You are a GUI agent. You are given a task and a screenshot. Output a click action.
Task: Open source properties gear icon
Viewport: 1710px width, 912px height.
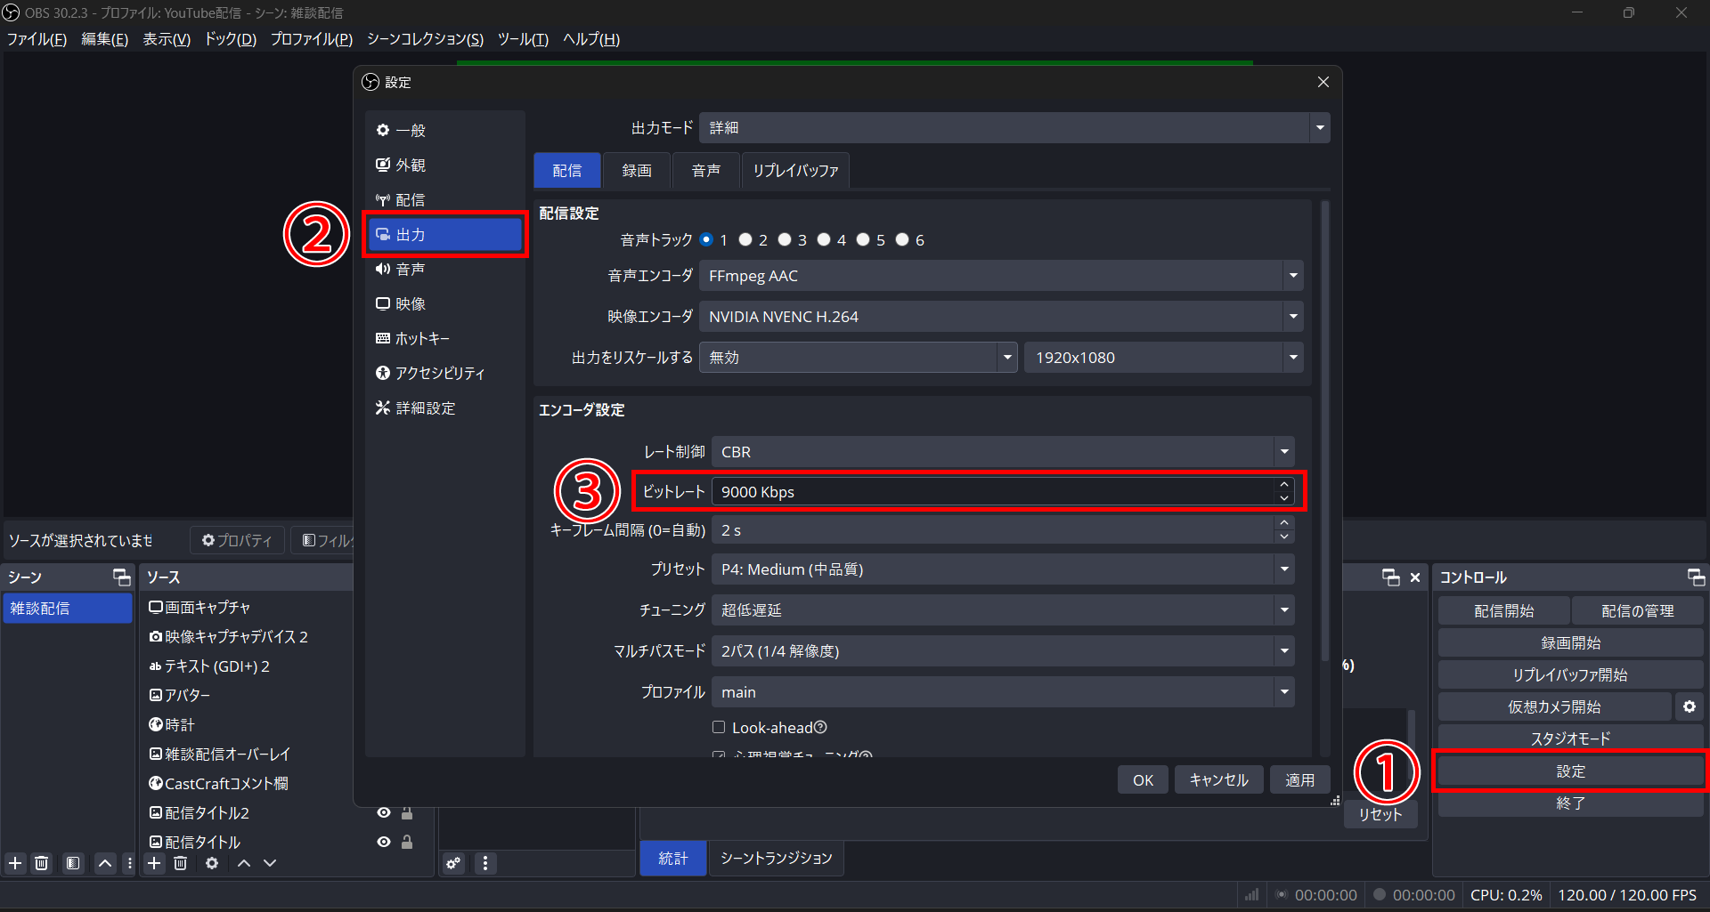[x=212, y=863]
